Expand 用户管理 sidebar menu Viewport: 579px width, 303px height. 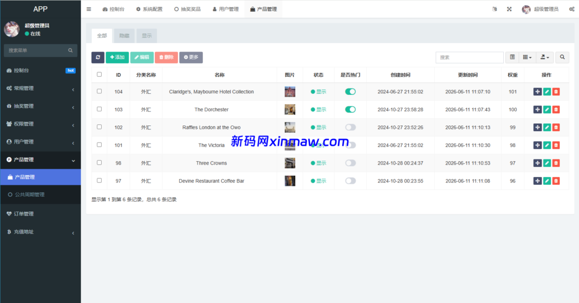click(x=40, y=142)
